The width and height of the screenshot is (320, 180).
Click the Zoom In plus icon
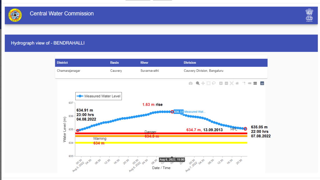221,83
